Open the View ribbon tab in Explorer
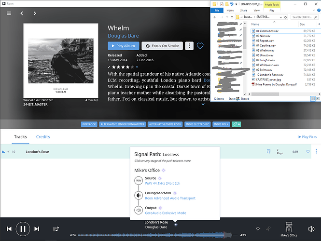Screen dimensions: 321x241 (256, 11)
